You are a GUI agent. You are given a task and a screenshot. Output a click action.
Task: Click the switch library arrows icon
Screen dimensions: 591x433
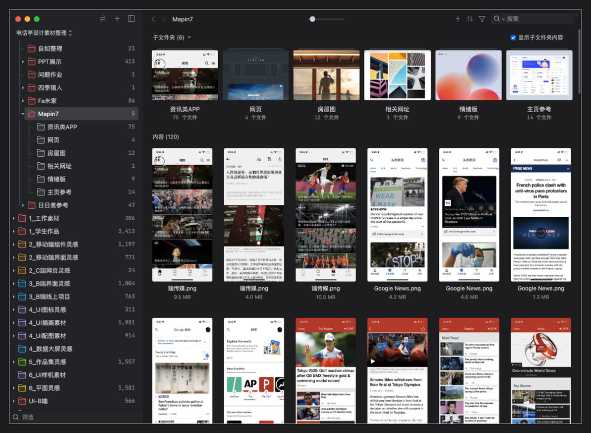103,18
